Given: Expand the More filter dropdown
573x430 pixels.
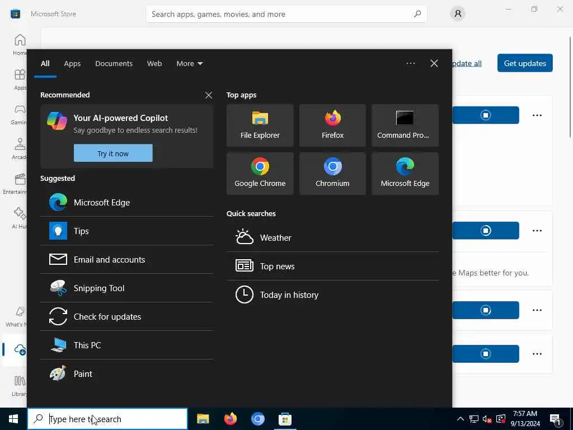Looking at the screenshot, I should pos(189,64).
